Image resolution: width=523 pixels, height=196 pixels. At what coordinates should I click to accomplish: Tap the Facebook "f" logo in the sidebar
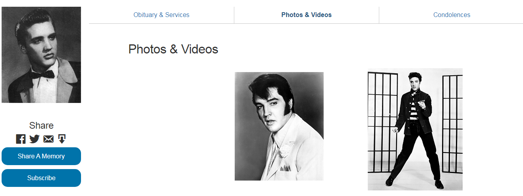[21, 139]
